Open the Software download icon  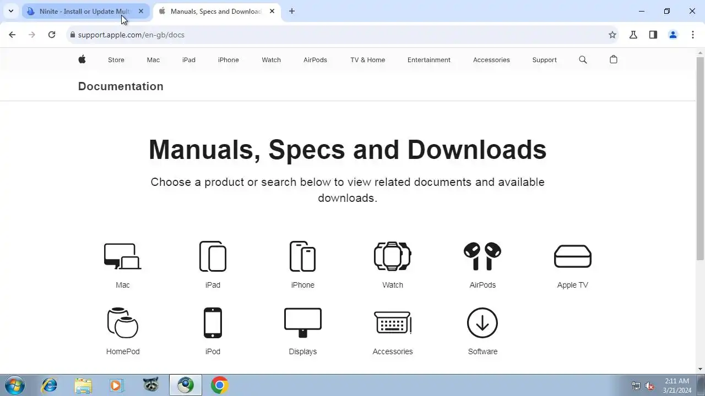(x=482, y=323)
